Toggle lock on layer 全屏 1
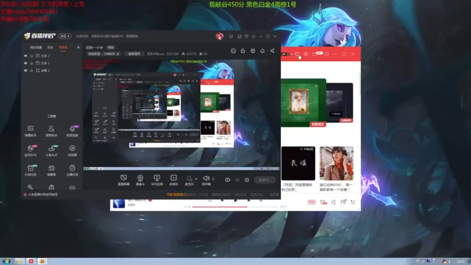471x265 pixels. [x=32, y=70]
